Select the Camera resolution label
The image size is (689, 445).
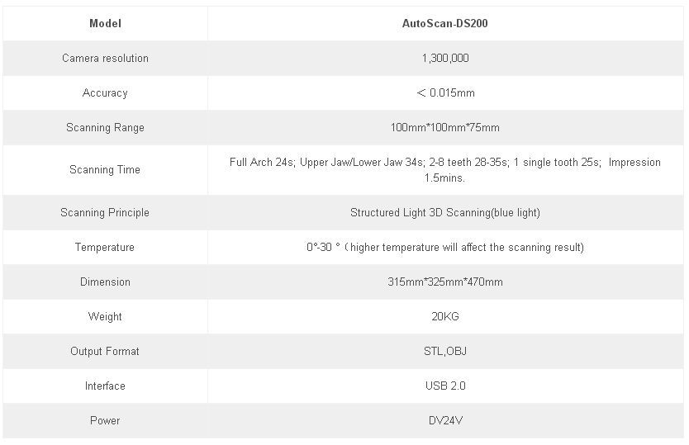coord(105,58)
